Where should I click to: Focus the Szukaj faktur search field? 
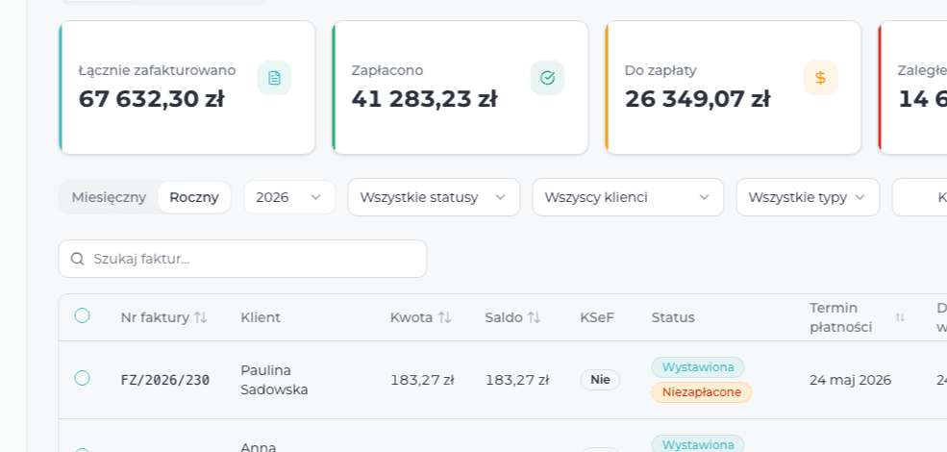(x=243, y=259)
